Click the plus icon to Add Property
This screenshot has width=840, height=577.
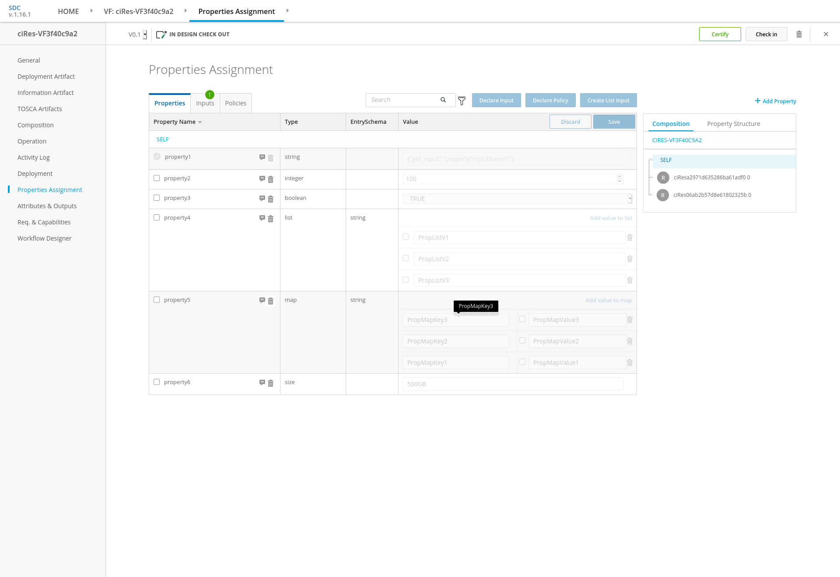757,101
